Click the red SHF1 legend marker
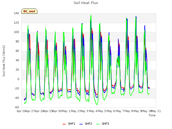The image size is (172, 129). pos(64,124)
